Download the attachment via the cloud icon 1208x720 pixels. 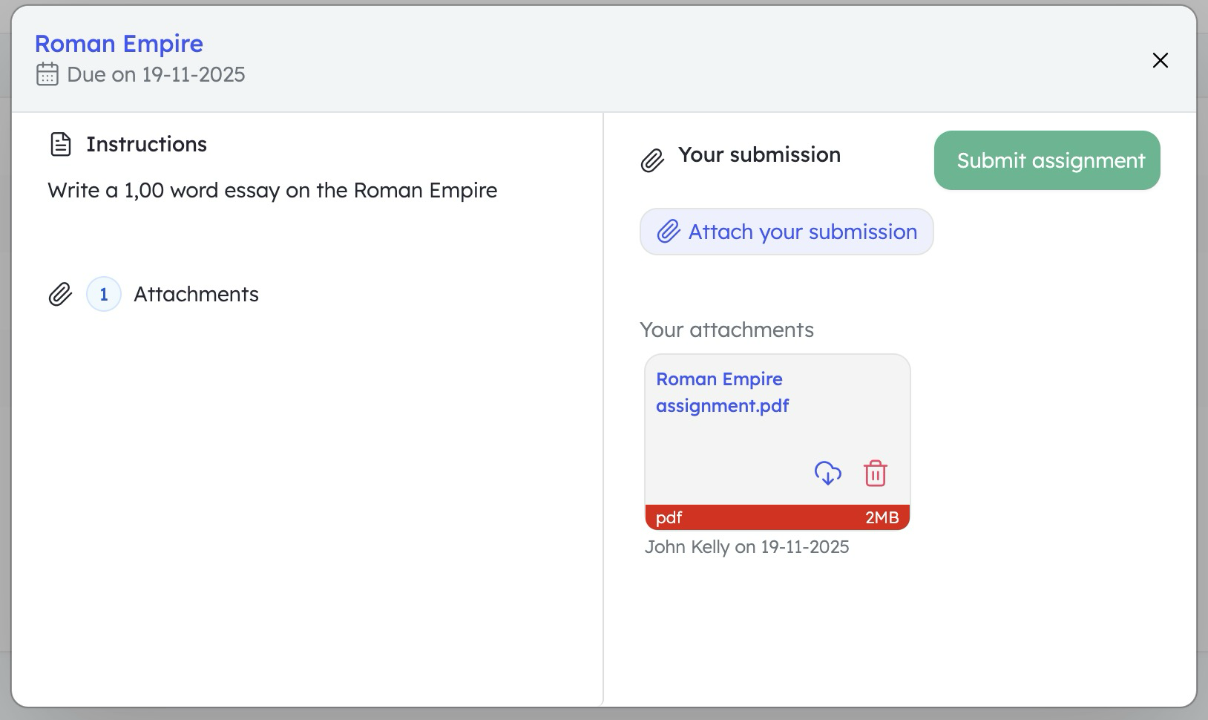pyautogui.click(x=827, y=473)
